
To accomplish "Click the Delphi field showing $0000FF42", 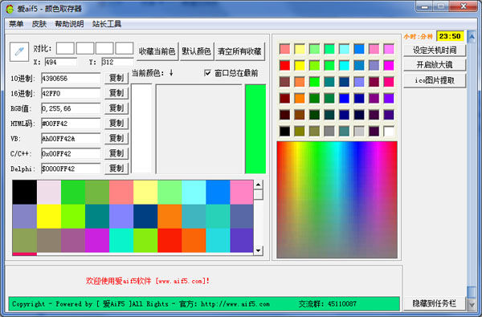I will [x=71, y=169].
